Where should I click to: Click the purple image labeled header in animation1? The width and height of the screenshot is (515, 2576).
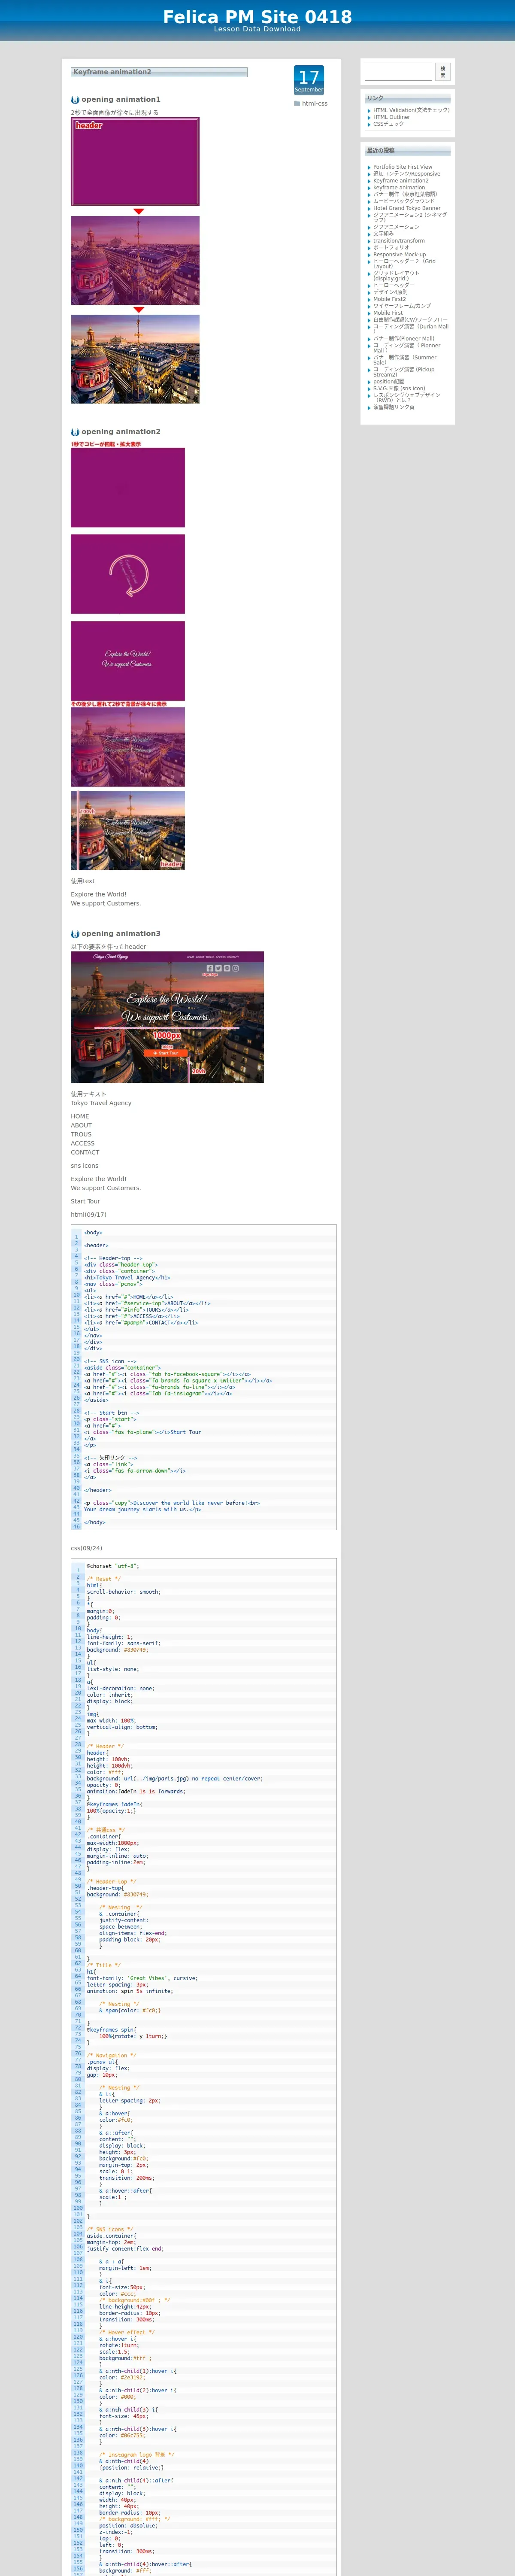(x=135, y=162)
